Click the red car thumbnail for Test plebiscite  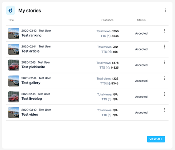point(14,65)
